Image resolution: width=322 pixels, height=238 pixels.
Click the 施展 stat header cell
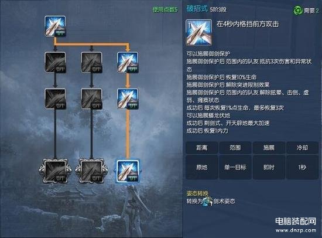click(269, 148)
